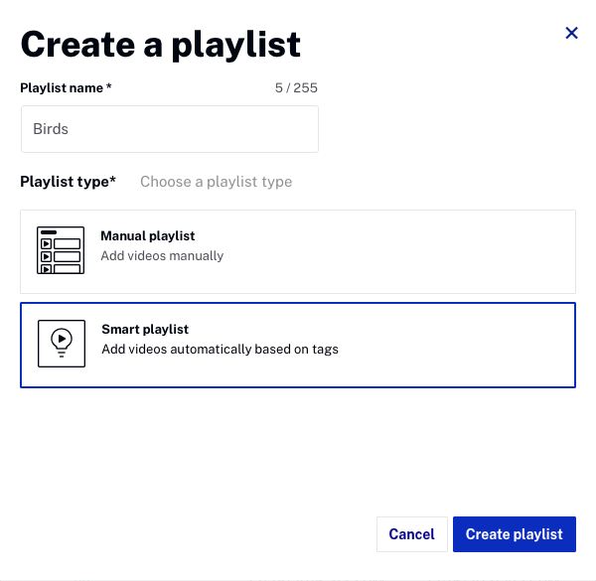Select the Manual playlist option card
The width and height of the screenshot is (596, 581).
click(x=298, y=251)
